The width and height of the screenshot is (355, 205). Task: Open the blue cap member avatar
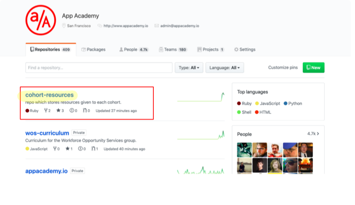290,150
